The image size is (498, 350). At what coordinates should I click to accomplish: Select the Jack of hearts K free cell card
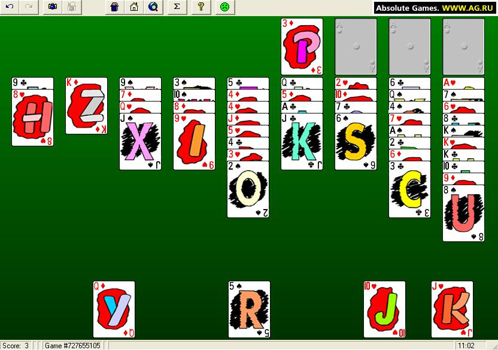(x=453, y=309)
